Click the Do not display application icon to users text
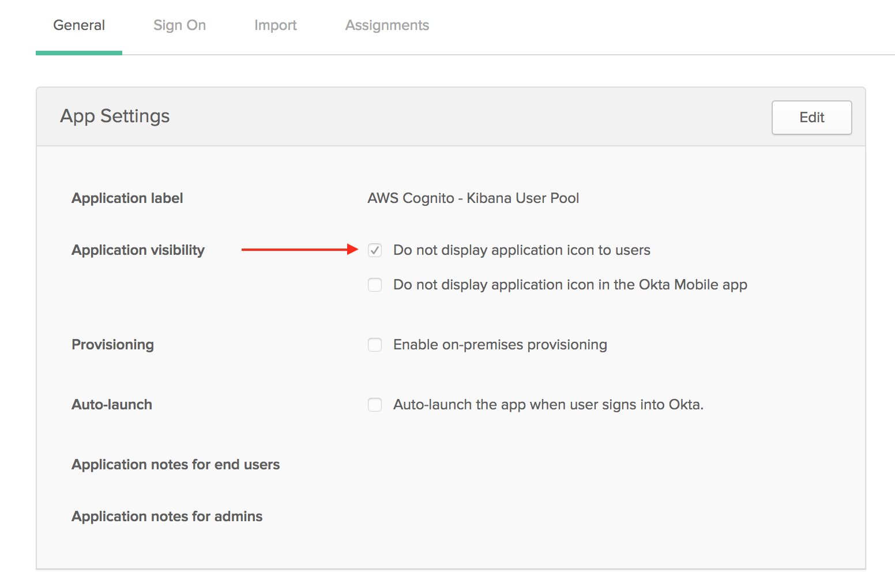 coord(522,250)
